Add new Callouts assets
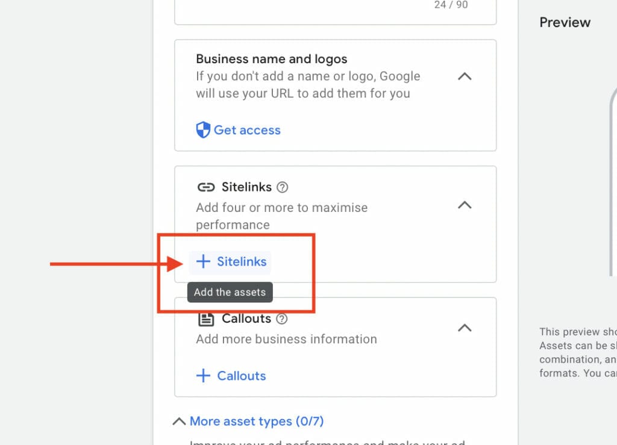The width and height of the screenshot is (617, 445). [x=231, y=376]
